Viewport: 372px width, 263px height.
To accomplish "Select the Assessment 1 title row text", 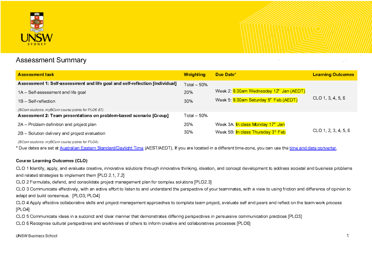I will click(97, 84).
